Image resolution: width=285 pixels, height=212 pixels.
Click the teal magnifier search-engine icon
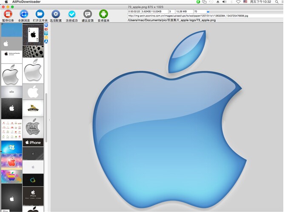(x=46, y=33)
